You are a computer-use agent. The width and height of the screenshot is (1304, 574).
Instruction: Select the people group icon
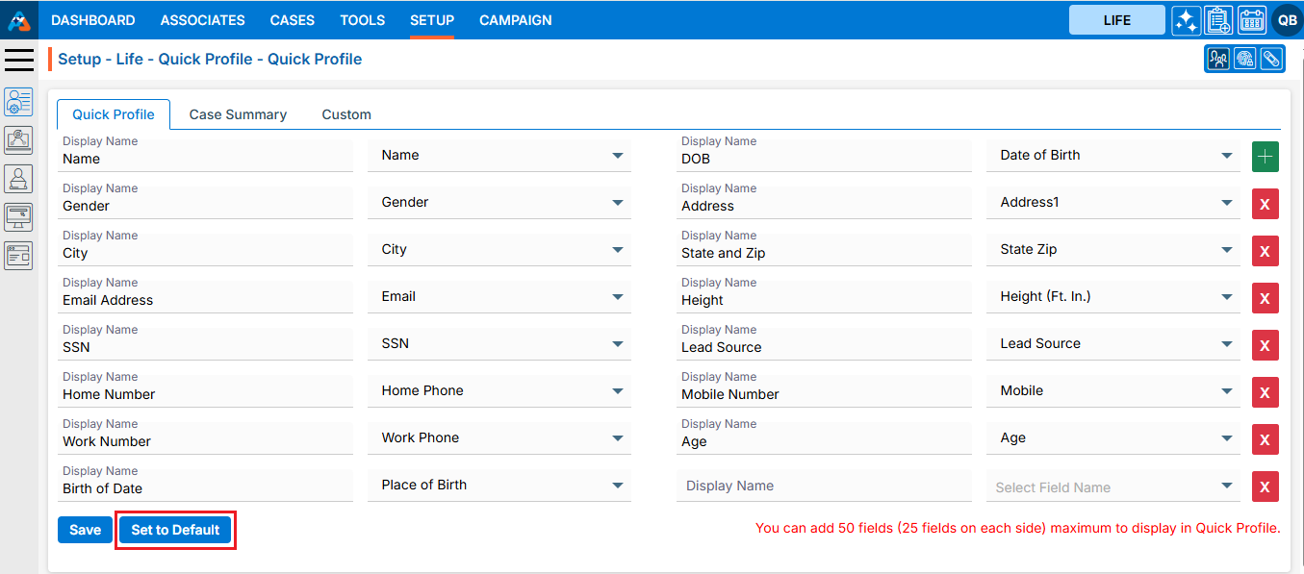coord(1218,59)
